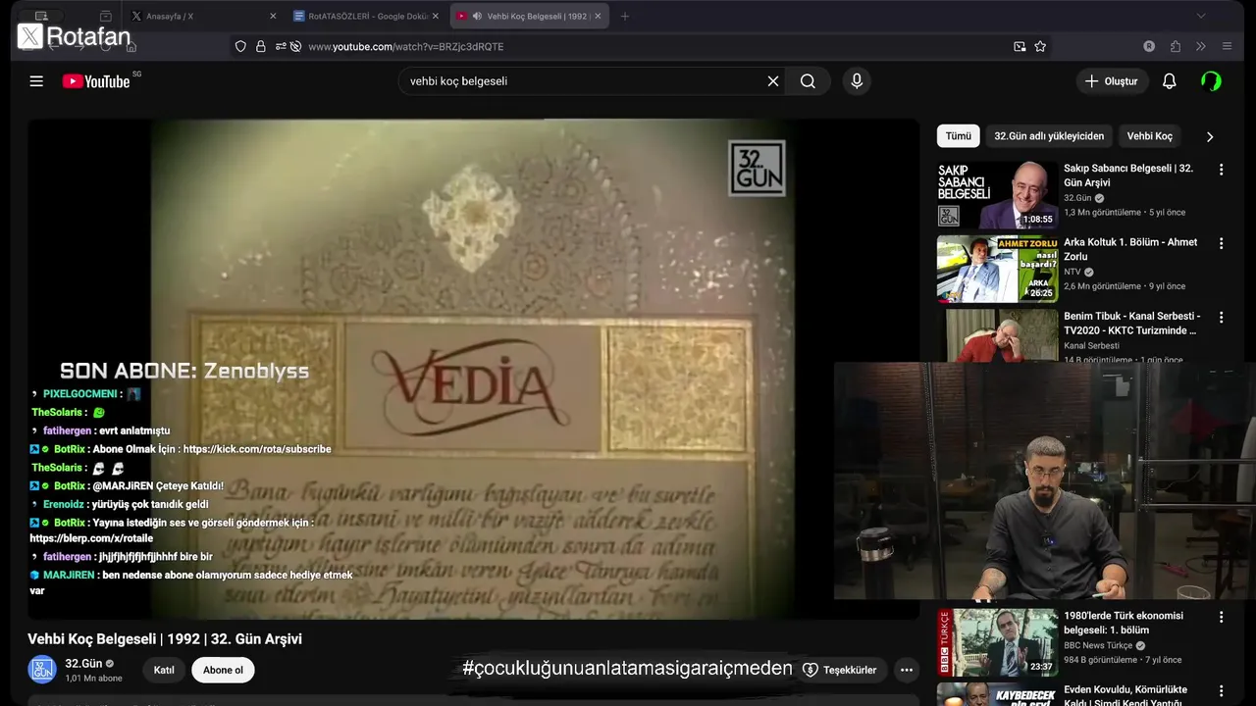1256x706 pixels.
Task: Open the Oluştur create menu
Action: pos(1112,81)
